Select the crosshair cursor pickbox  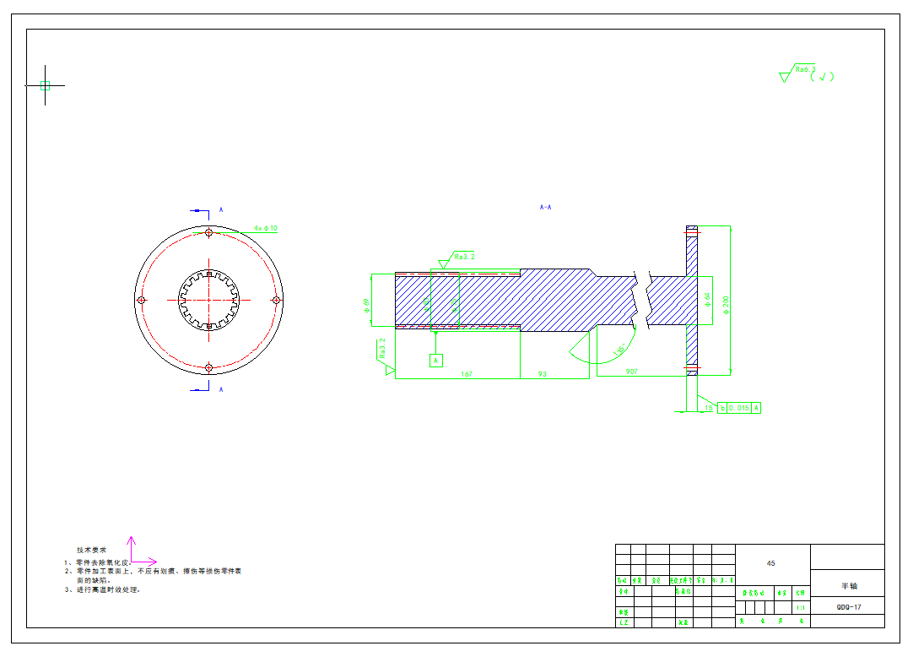click(46, 85)
